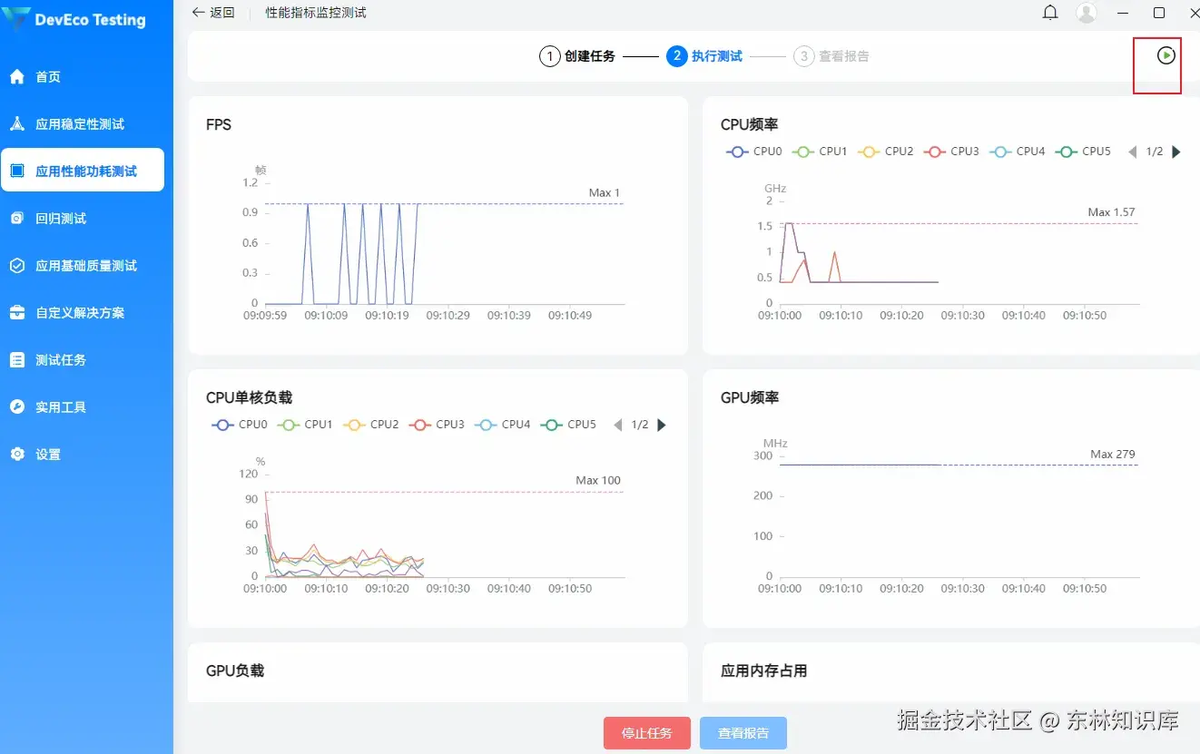The image size is (1200, 754).
Task: Click the 回归测试 sidebar icon
Action: [x=17, y=219]
